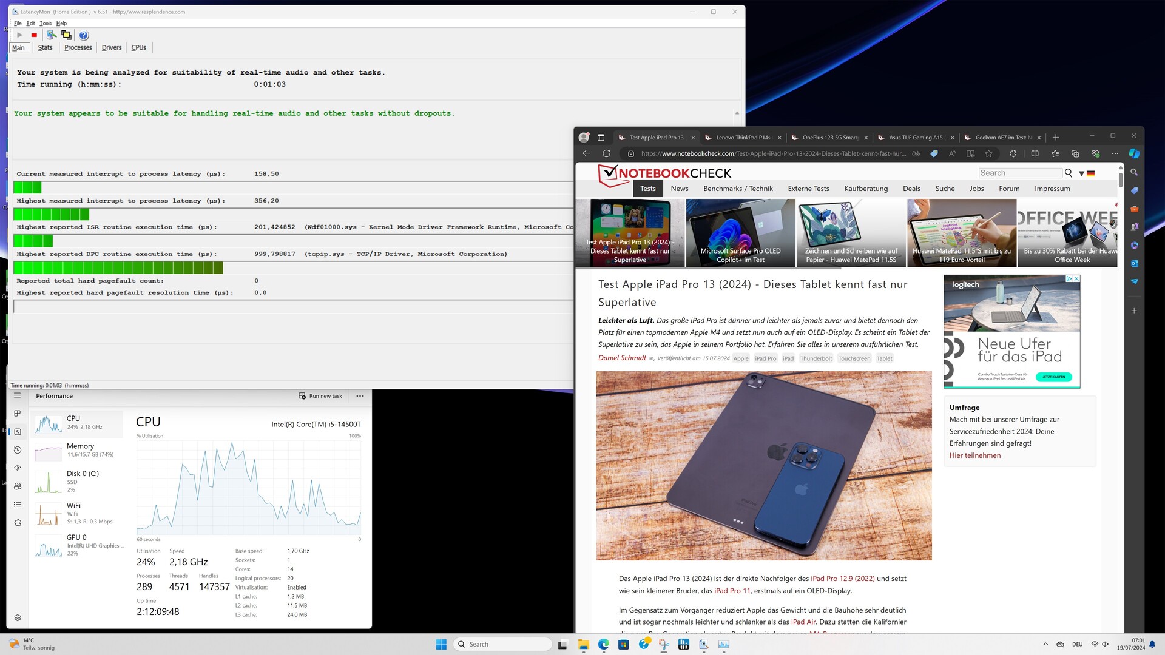Show hidden system tray icons chevron
Image resolution: width=1165 pixels, height=655 pixels.
click(x=1045, y=644)
